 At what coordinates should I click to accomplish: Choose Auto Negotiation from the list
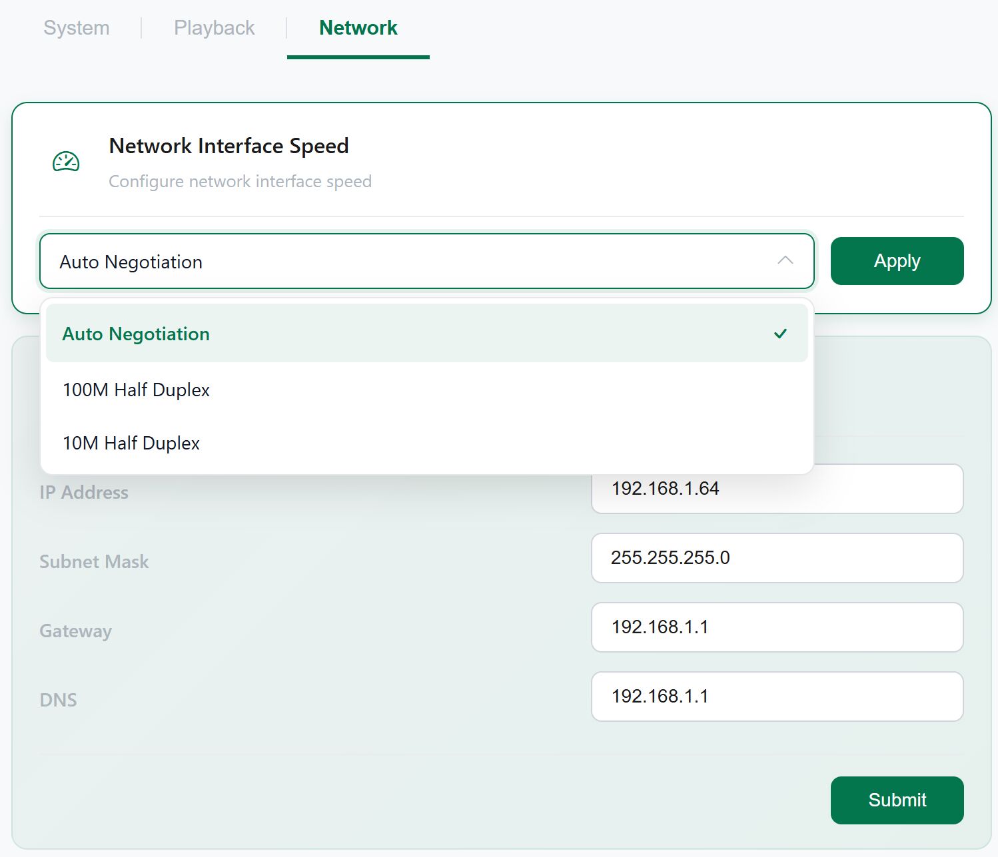426,333
